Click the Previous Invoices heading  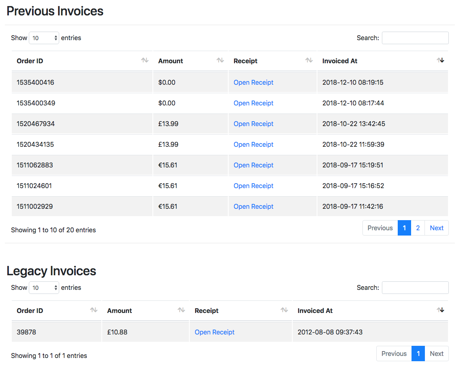click(55, 11)
